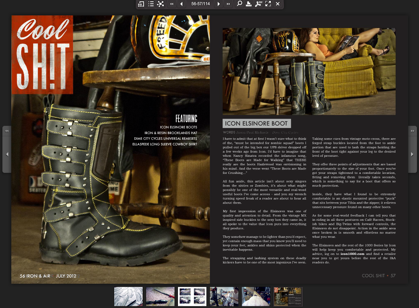Click the '56 IRON & AIR JULY 2012' footer
Image resolution: width=419 pixels, height=308 pixels.
(48, 276)
